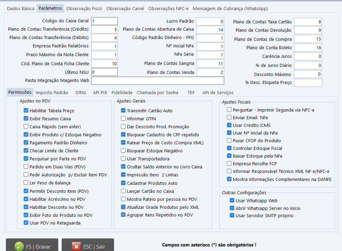Select the API de Serviços tab
Viewport: 342px width, 251px height.
[218, 92]
